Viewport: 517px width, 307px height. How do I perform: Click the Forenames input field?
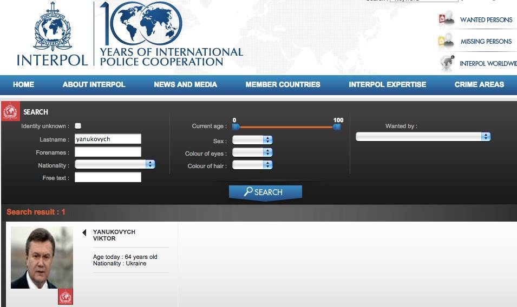coord(108,152)
